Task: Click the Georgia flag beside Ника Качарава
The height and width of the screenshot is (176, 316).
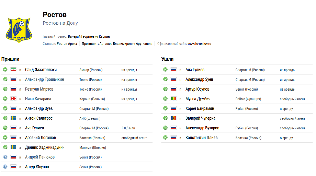Action: [13, 99]
